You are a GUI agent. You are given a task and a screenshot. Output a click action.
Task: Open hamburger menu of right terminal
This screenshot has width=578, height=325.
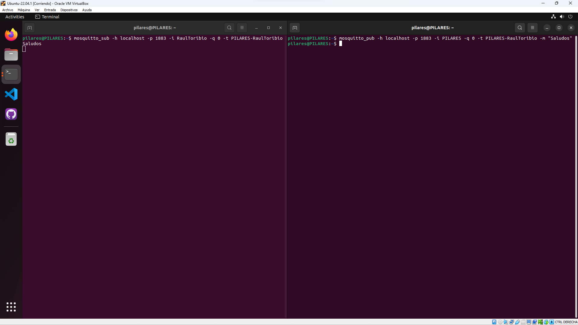pos(532,28)
